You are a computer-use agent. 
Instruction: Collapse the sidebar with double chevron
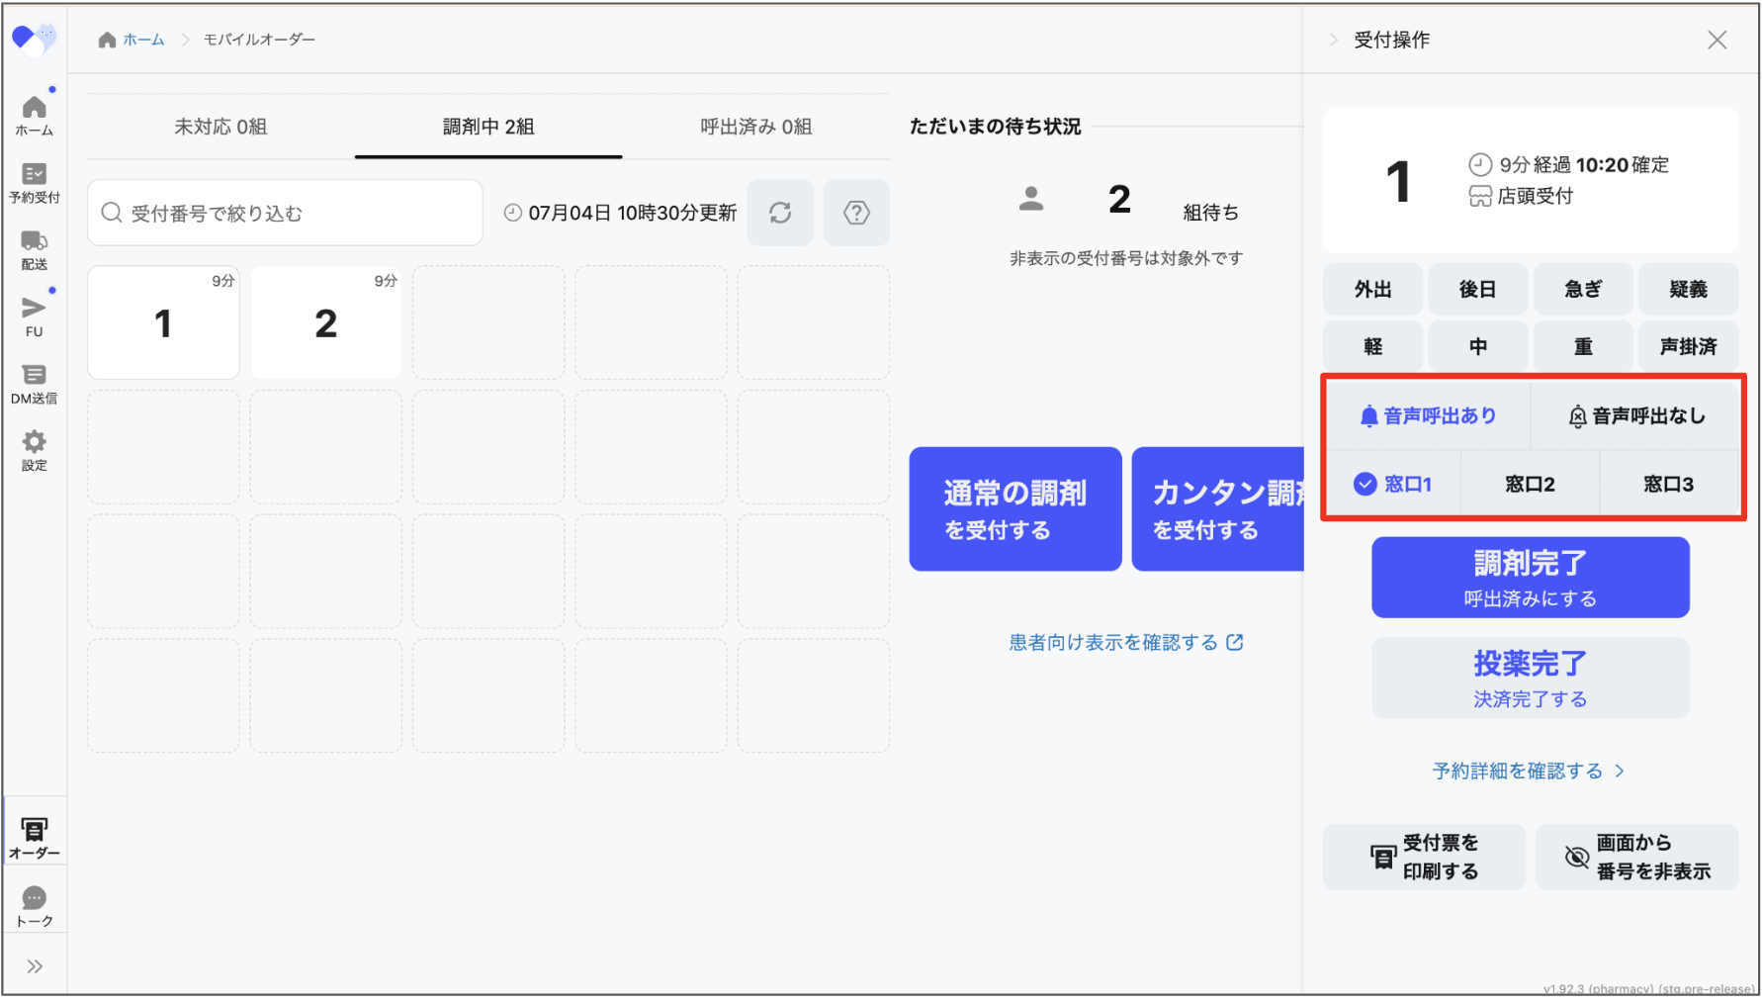tap(34, 965)
